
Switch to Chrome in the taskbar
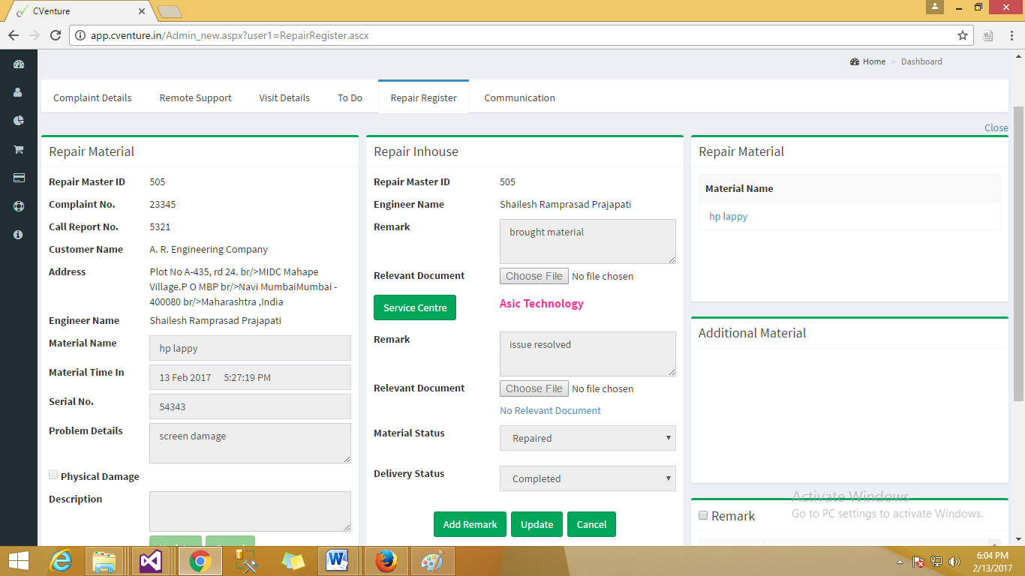pos(200,561)
